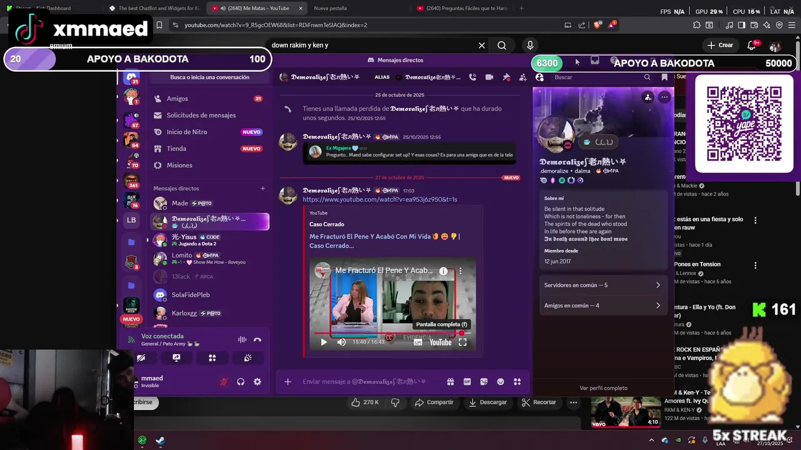Image resolution: width=801 pixels, height=450 pixels.
Task: Open profile more options ellipsis
Action: point(664,97)
